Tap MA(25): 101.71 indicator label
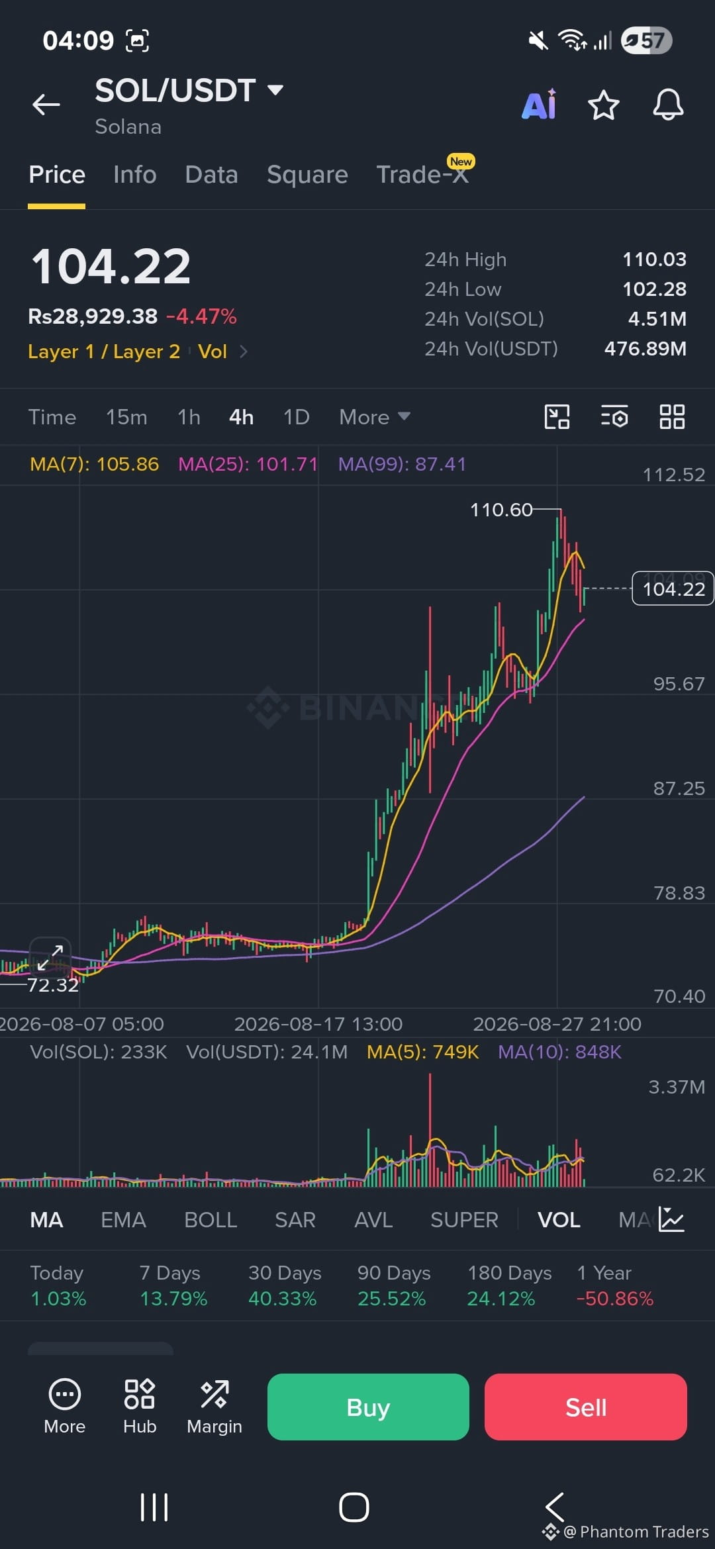Image resolution: width=715 pixels, height=1549 pixels. [x=248, y=464]
